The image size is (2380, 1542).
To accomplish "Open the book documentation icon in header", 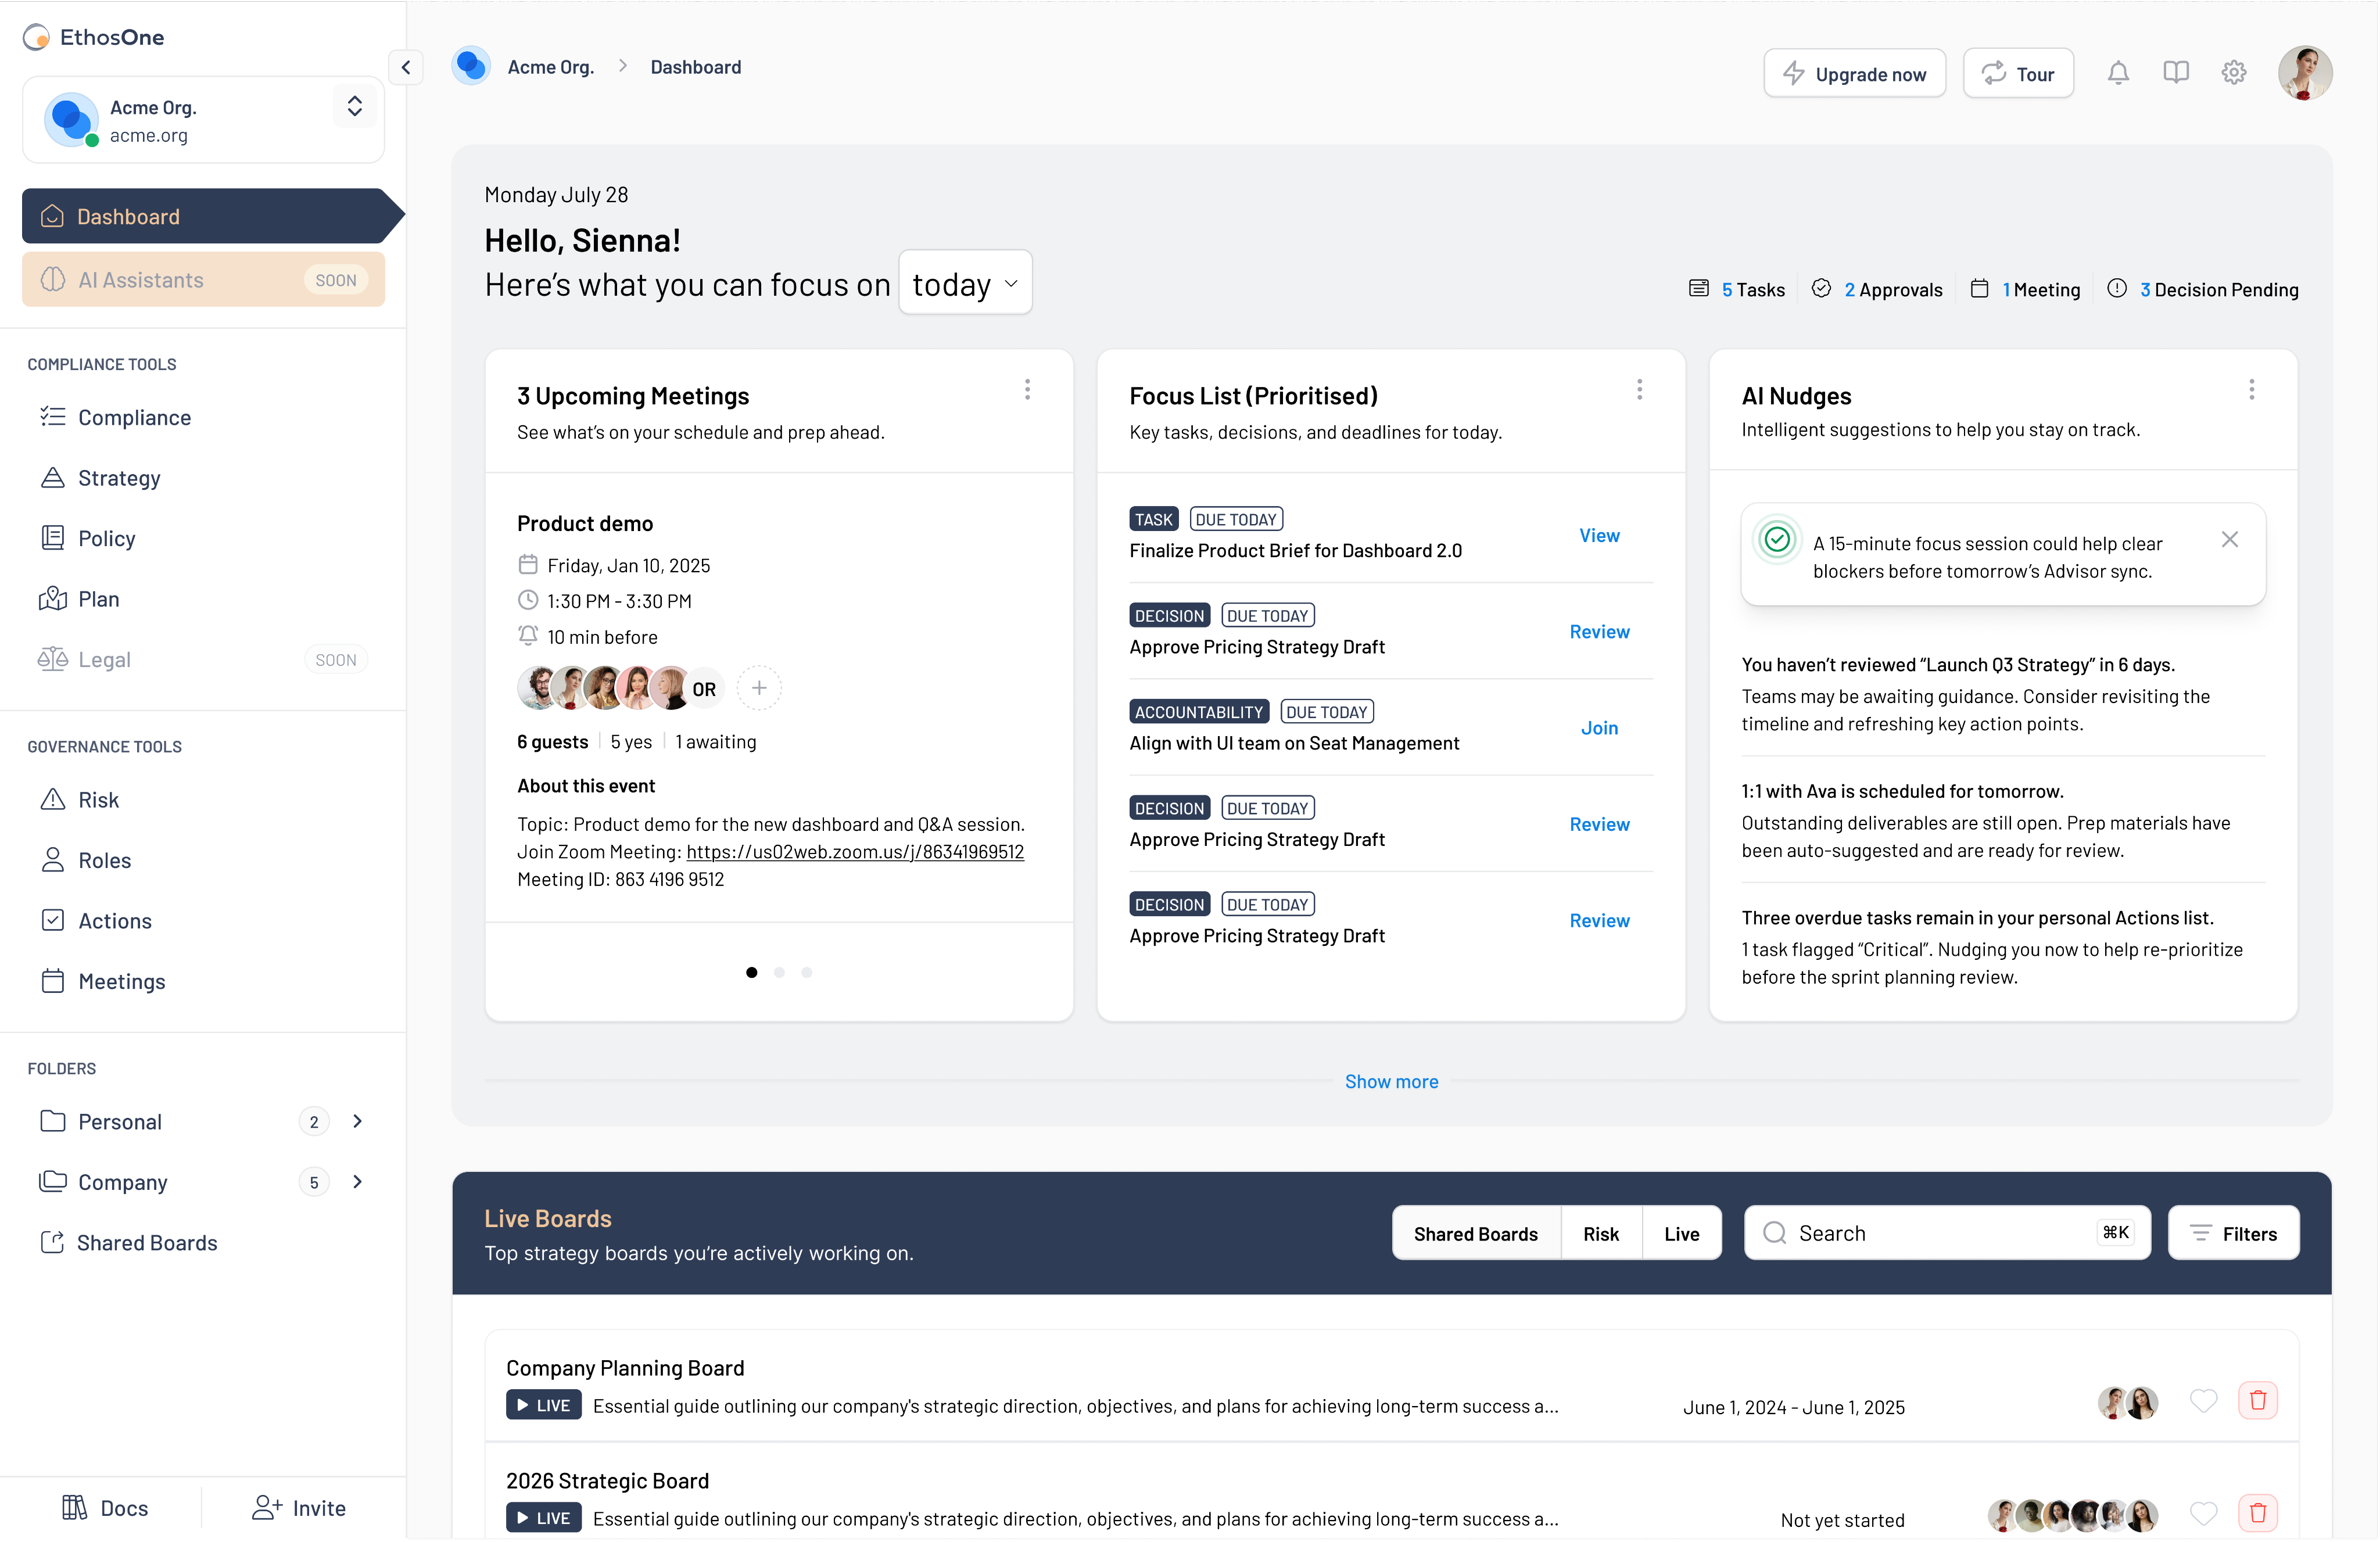I will [2176, 73].
